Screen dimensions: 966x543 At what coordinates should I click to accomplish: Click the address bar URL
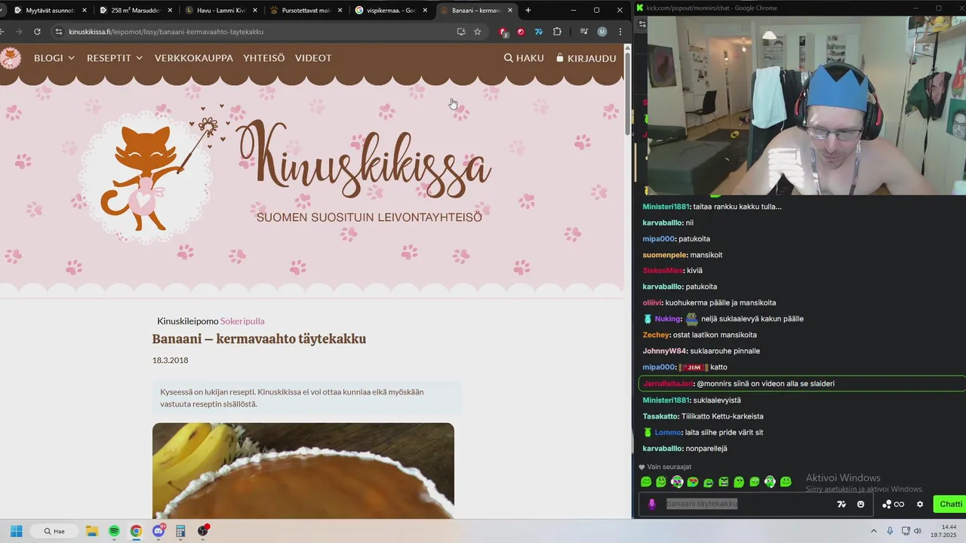[166, 32]
